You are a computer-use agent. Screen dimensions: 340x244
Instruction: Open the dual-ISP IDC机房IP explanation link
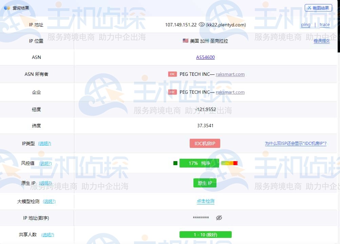coord(296,143)
